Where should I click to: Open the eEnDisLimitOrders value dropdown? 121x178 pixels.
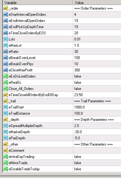(97, 76)
